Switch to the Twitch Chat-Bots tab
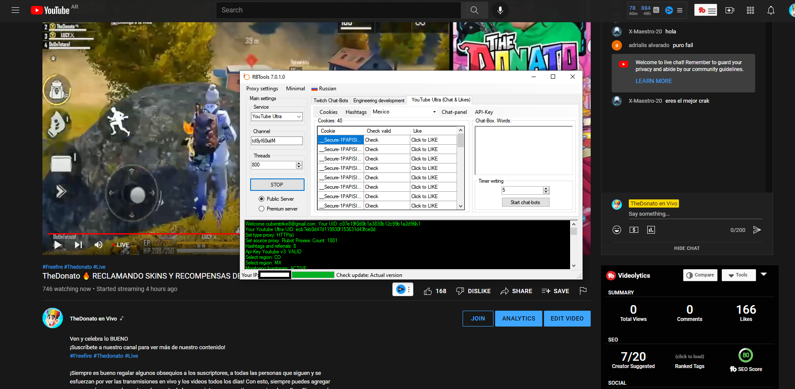This screenshot has width=795, height=389. point(331,101)
